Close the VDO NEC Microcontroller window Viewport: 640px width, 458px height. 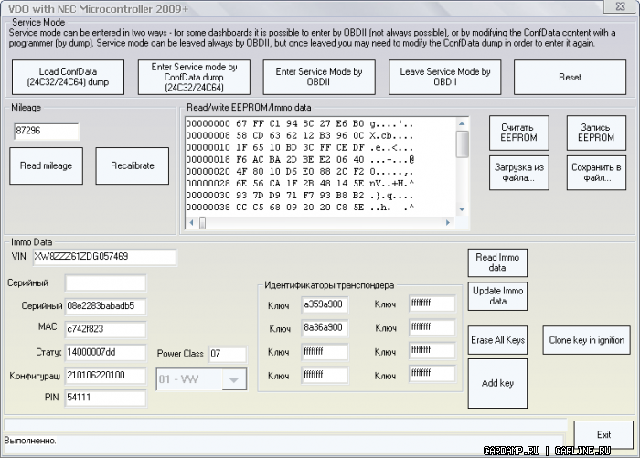(620, 6)
